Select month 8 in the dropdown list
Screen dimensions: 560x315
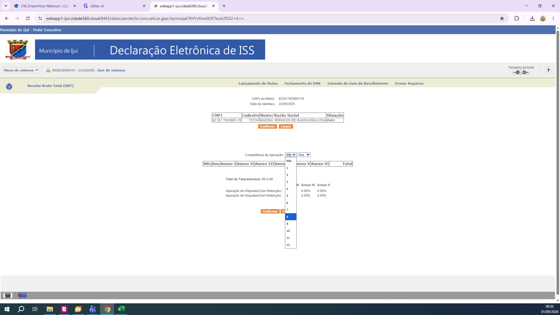pos(291,217)
